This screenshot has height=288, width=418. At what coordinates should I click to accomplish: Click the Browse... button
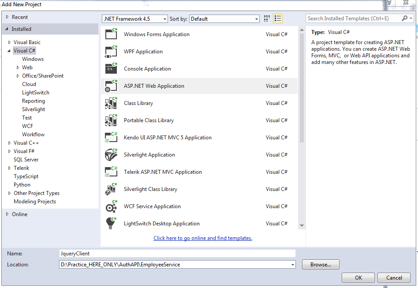coord(321,265)
